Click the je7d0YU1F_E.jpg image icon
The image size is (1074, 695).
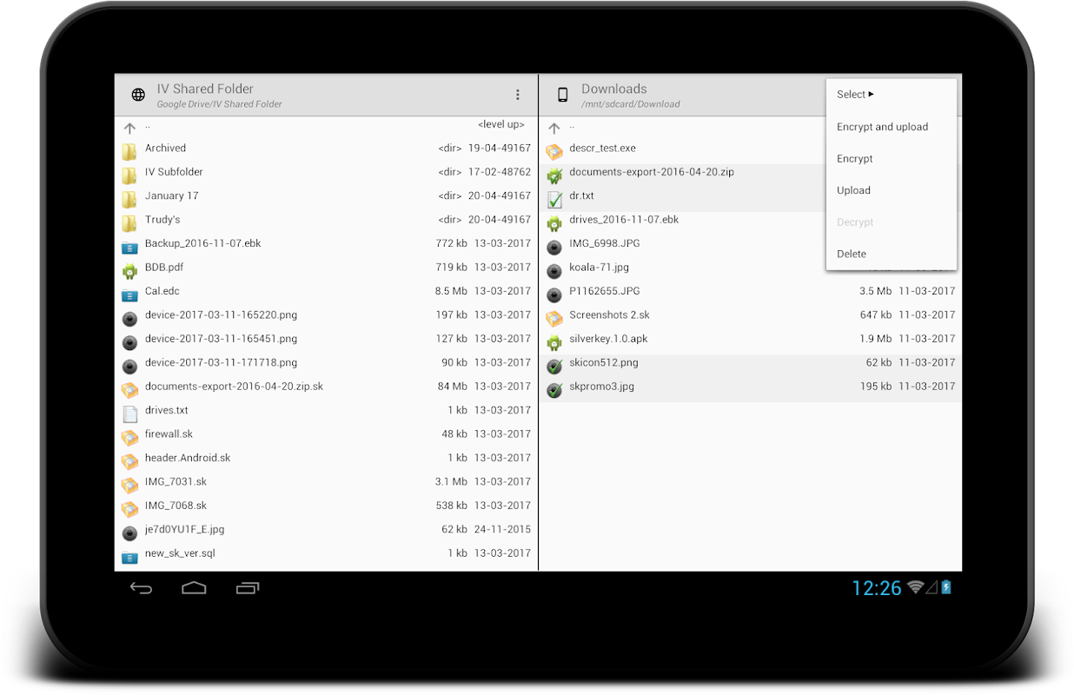(x=129, y=533)
